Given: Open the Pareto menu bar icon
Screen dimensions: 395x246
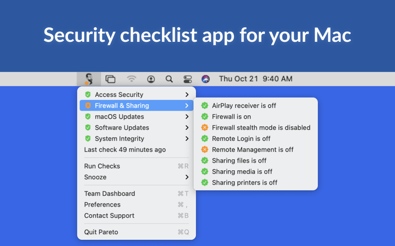Looking at the screenshot, I should point(89,79).
